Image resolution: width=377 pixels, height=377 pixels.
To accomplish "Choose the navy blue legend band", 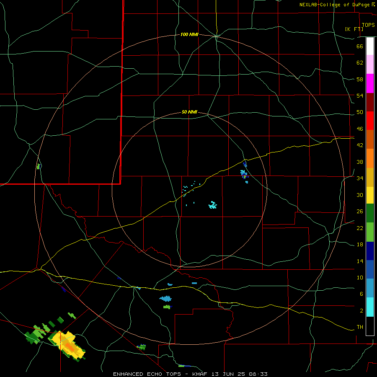I will point(370,251).
